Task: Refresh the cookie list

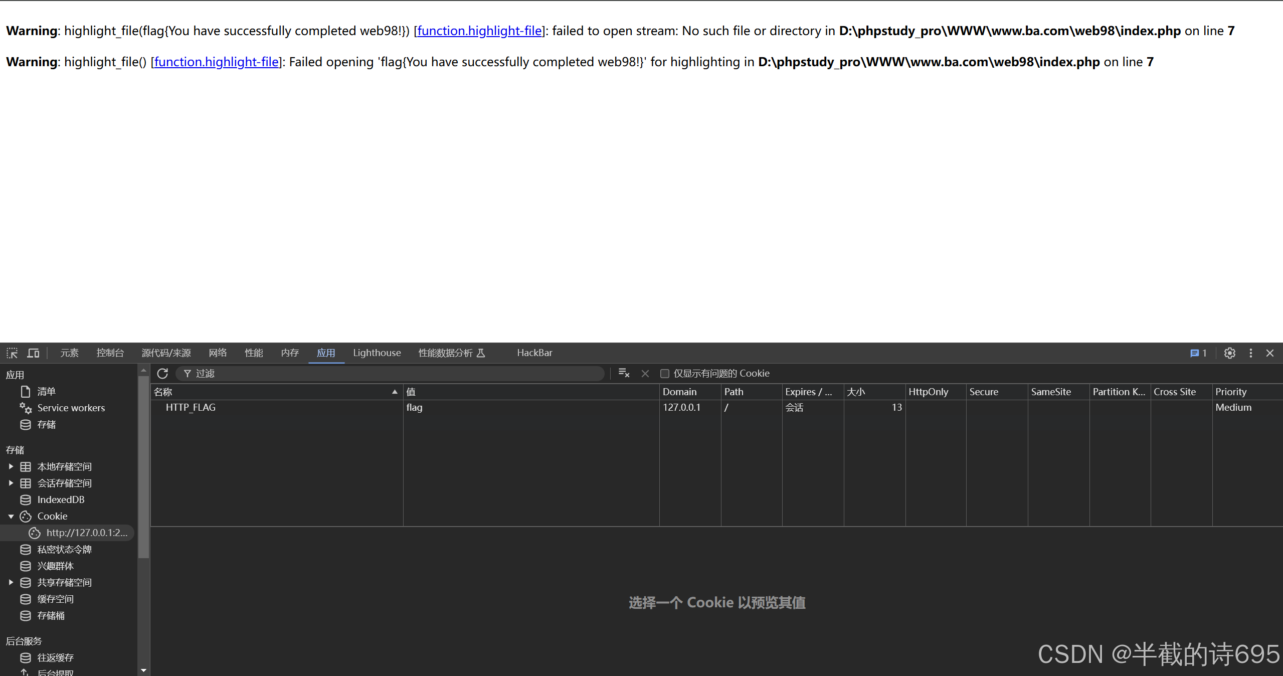Action: [x=162, y=374]
